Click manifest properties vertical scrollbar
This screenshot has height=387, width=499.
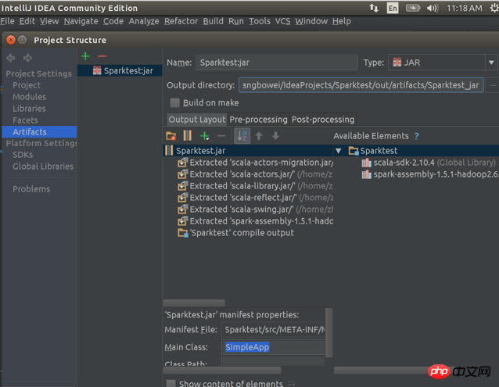point(329,332)
